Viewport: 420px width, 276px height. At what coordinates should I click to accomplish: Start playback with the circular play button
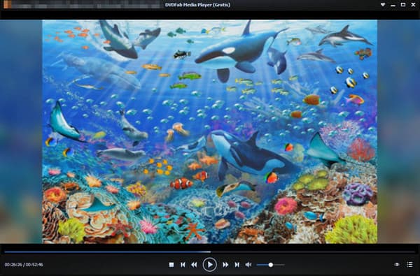tap(210, 265)
